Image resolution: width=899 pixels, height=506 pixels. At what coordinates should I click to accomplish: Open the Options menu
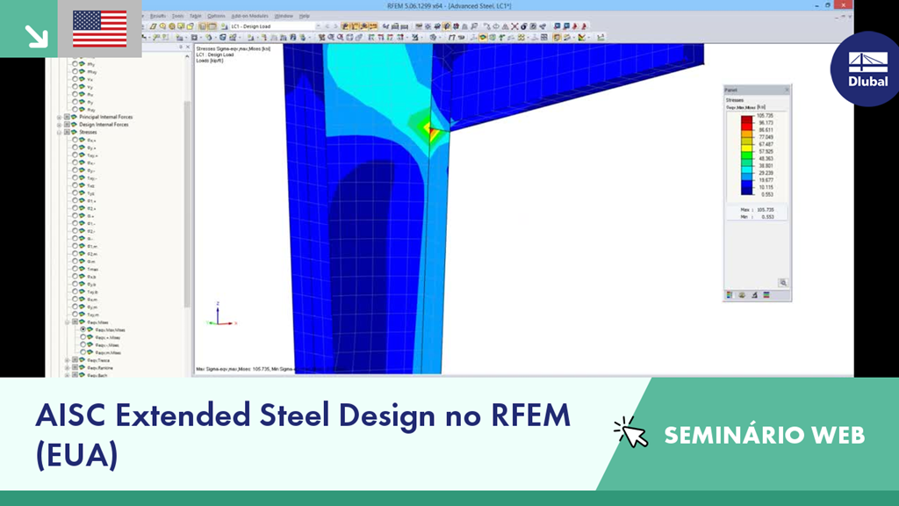click(216, 16)
